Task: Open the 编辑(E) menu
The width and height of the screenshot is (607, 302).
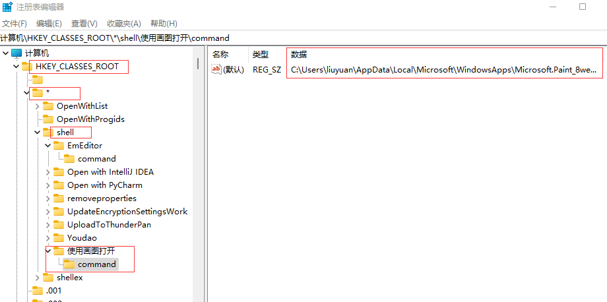Action: click(x=49, y=24)
